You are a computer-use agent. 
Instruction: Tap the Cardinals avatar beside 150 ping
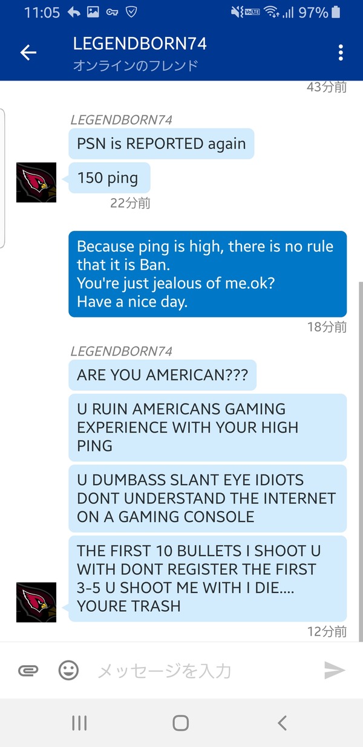pyautogui.click(x=36, y=182)
